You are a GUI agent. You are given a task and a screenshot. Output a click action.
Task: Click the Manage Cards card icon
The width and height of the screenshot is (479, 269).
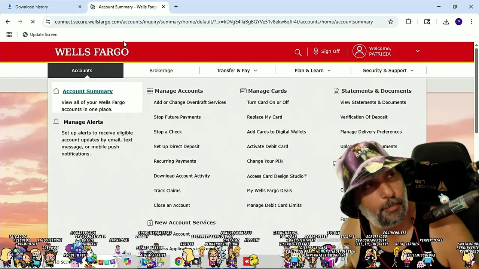(243, 91)
